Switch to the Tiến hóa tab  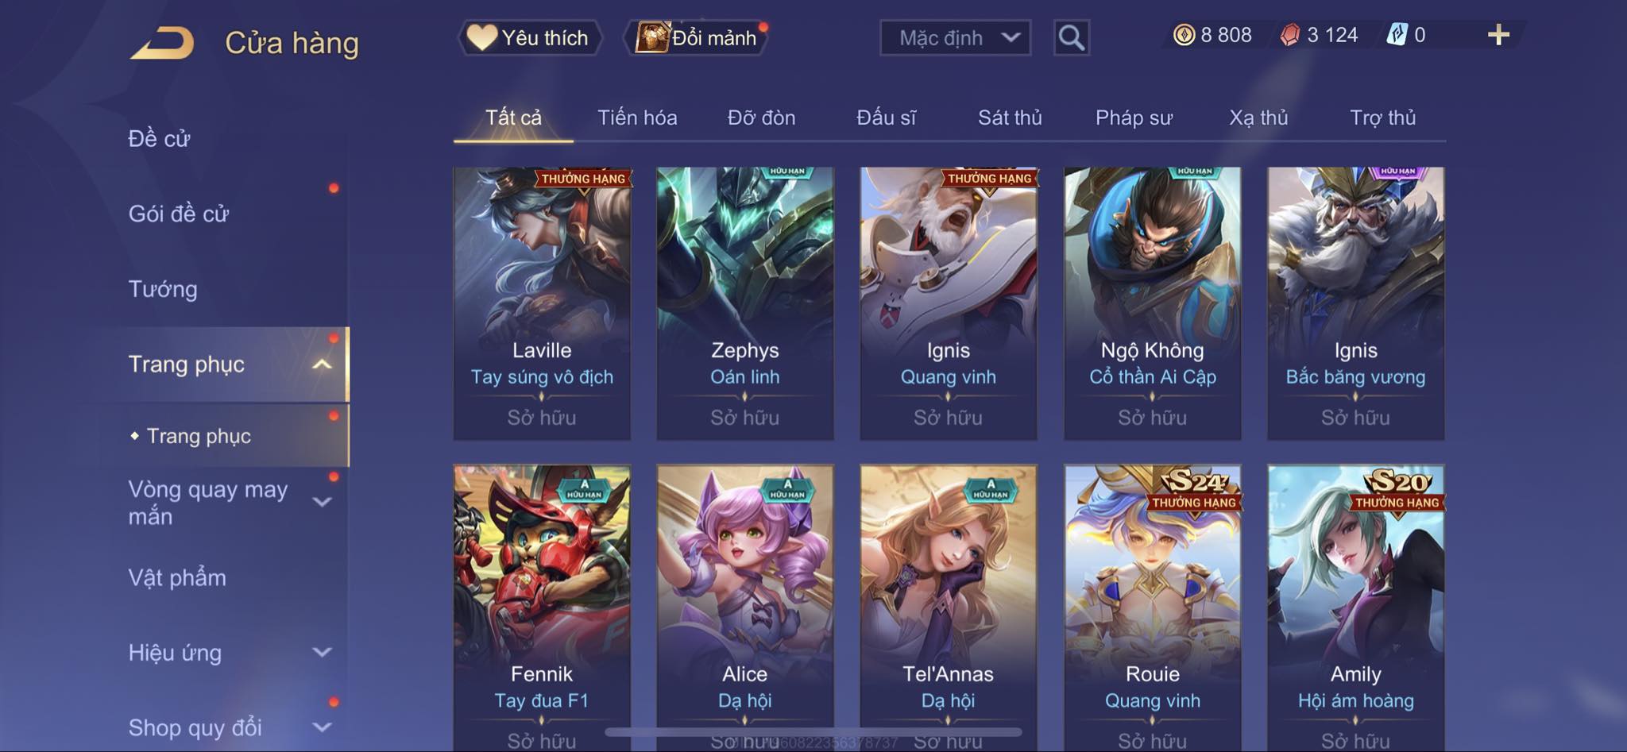click(637, 118)
